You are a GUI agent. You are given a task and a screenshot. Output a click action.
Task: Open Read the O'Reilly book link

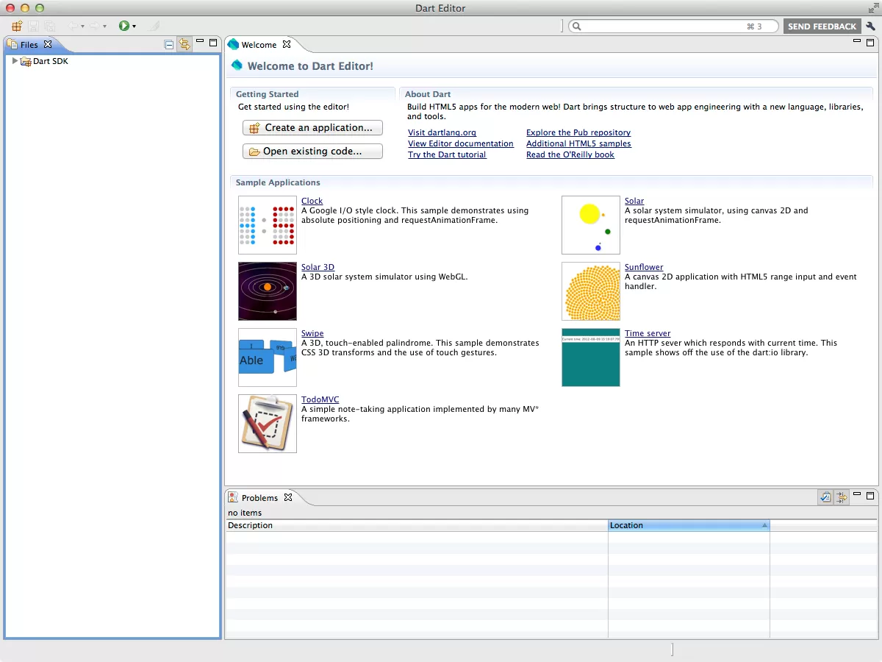tap(570, 154)
